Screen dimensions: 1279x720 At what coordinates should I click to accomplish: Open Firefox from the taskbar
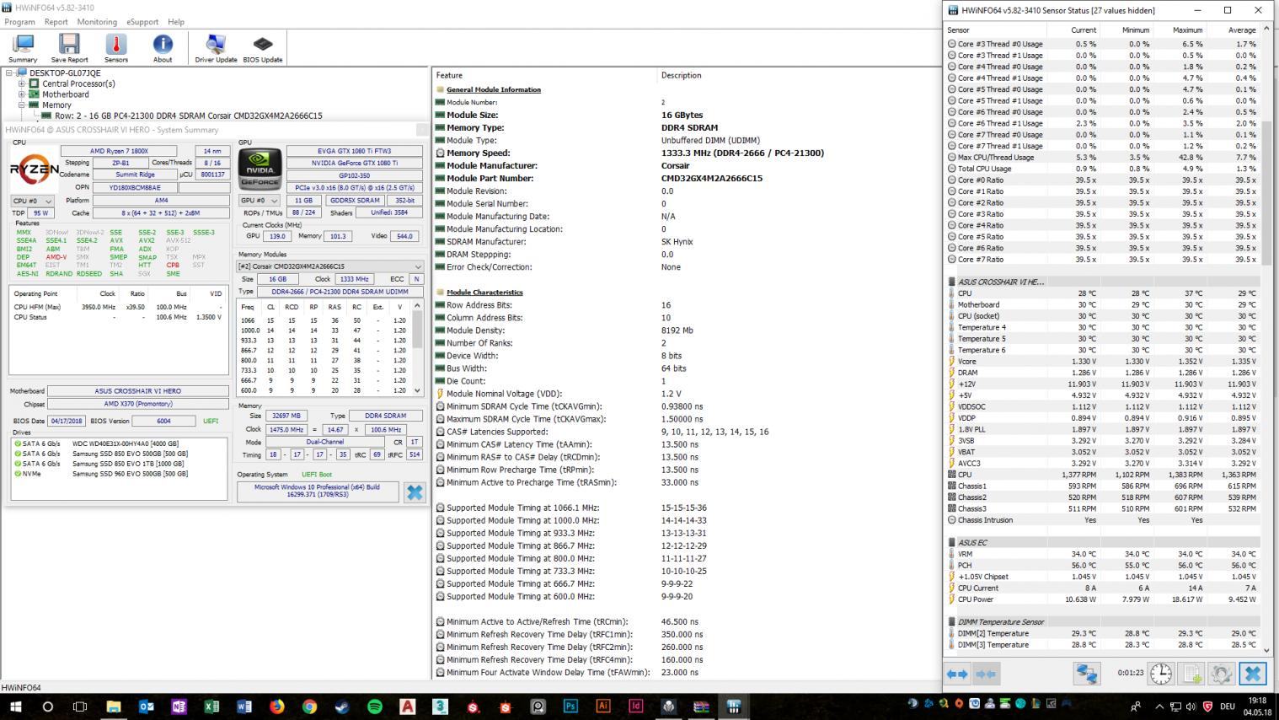click(277, 707)
